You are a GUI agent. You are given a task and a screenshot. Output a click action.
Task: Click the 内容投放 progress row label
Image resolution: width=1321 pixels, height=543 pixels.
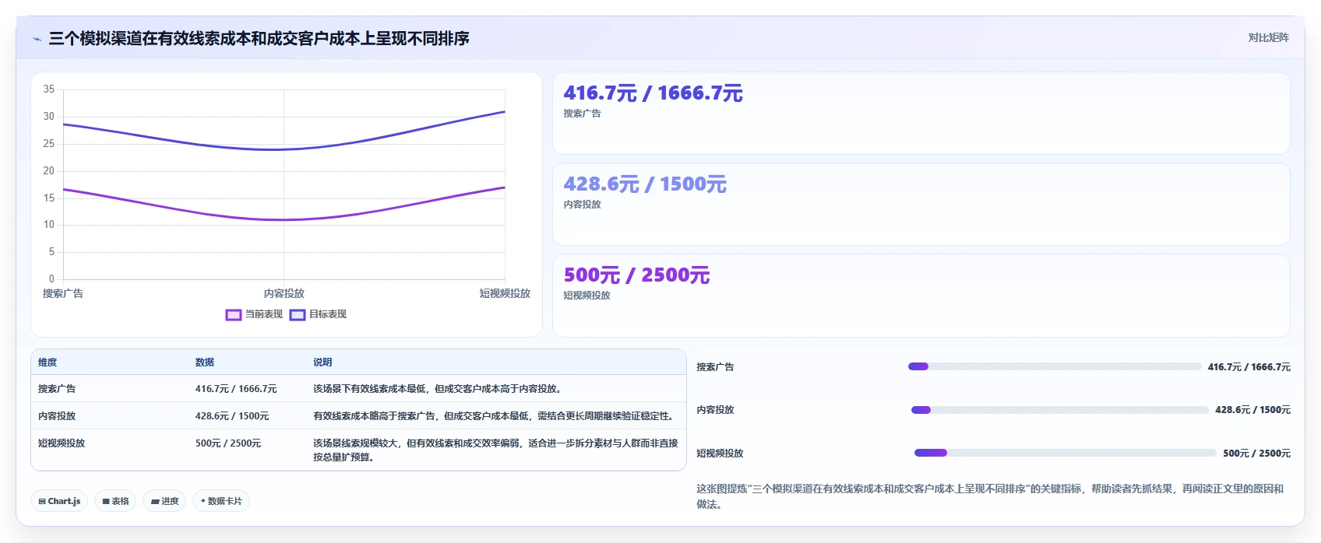tap(715, 410)
